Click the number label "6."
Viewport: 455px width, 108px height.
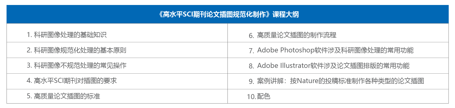(x=252, y=35)
